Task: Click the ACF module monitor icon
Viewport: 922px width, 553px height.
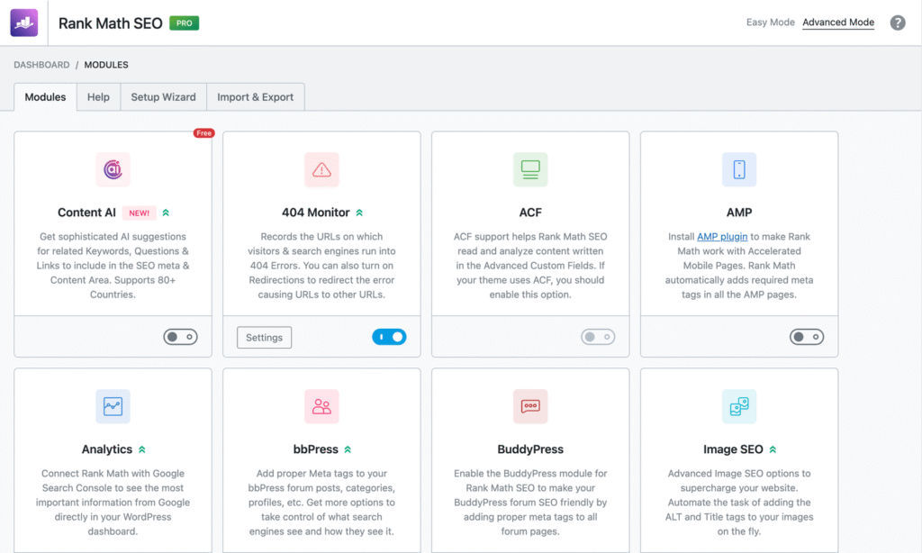Action: tap(530, 168)
